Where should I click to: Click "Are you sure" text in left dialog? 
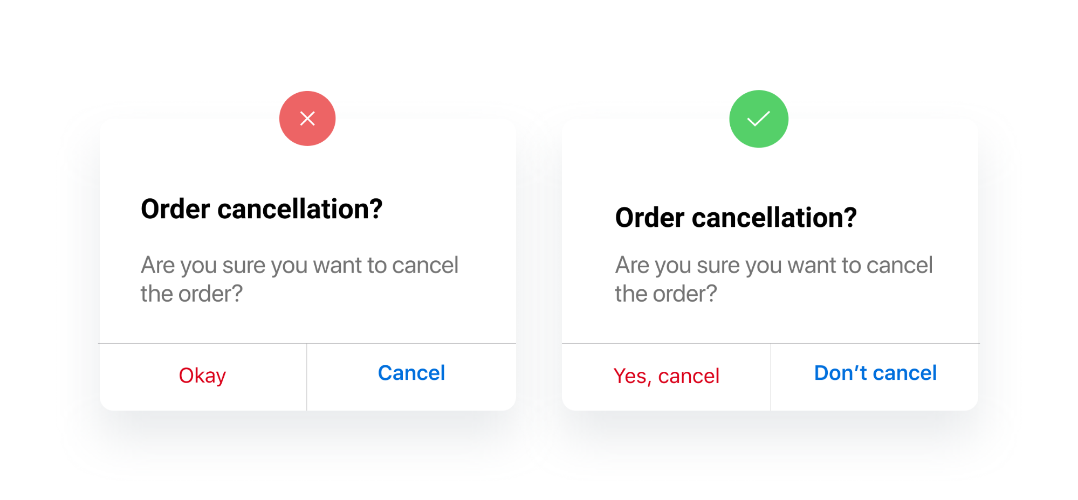point(299,265)
